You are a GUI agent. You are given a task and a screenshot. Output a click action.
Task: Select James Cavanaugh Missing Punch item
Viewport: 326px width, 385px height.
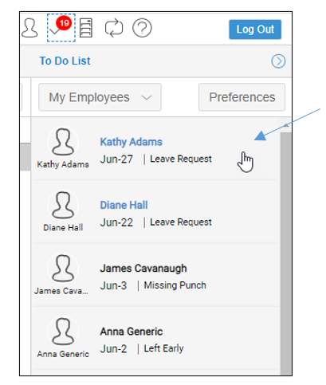click(155, 275)
